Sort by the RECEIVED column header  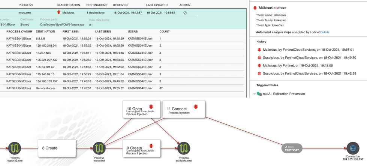click(120, 5)
